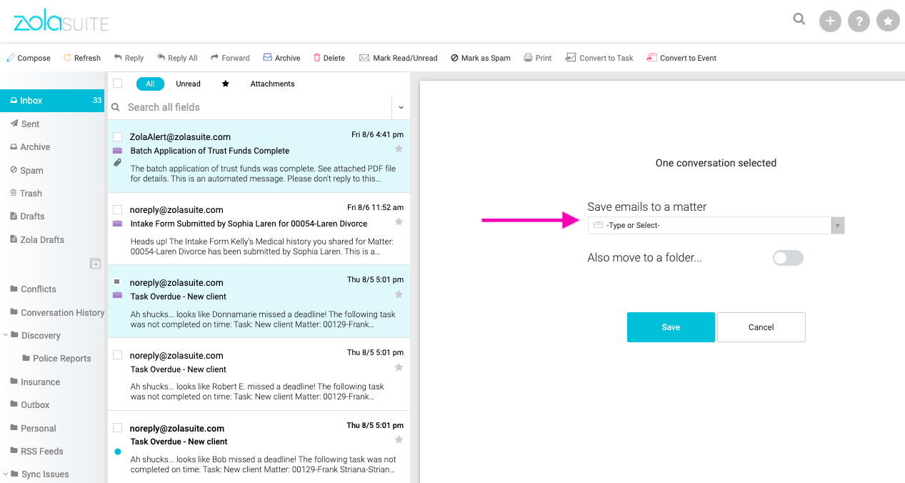Star the Donnamarie Task Overdue email
905x483 pixels.
click(x=399, y=294)
